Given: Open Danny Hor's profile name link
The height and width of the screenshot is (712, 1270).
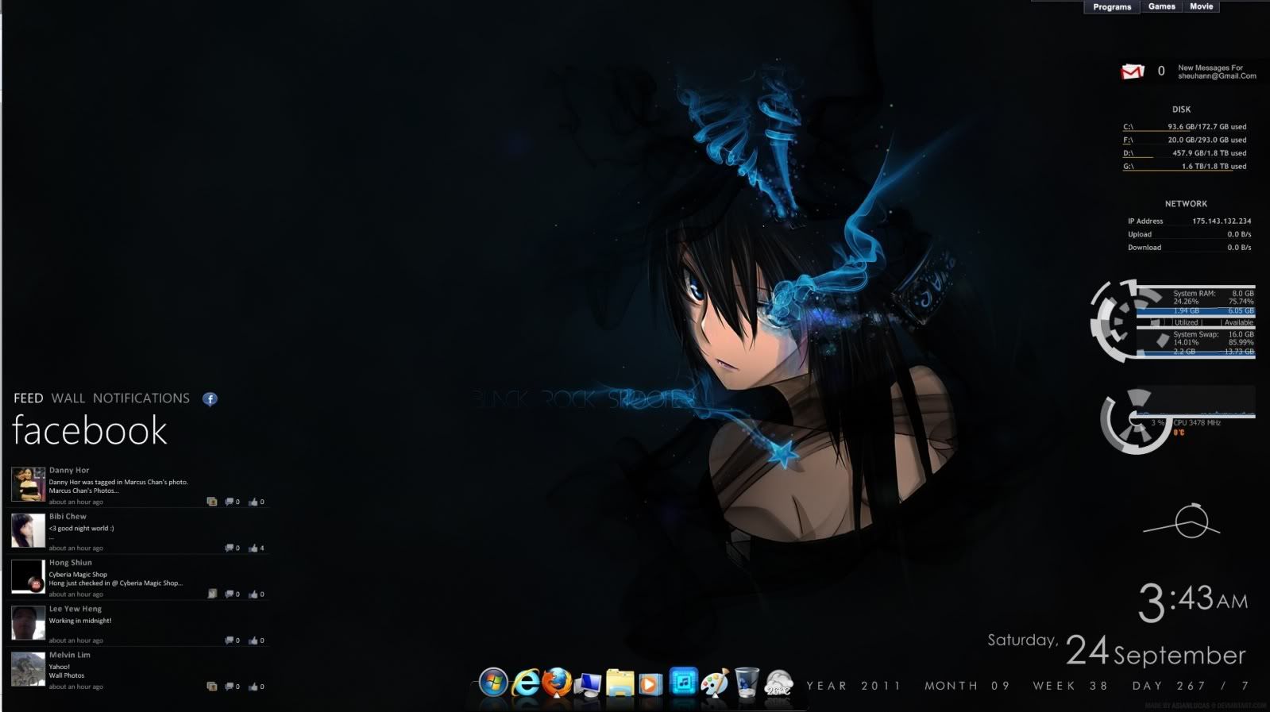Looking at the screenshot, I should pyautogui.click(x=69, y=470).
